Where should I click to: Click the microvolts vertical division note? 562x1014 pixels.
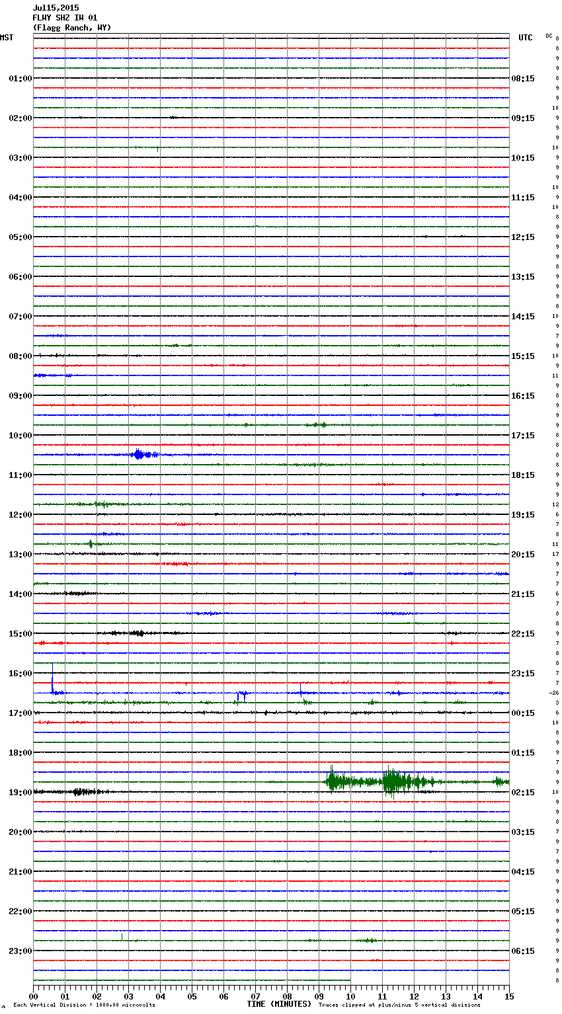84,1005
